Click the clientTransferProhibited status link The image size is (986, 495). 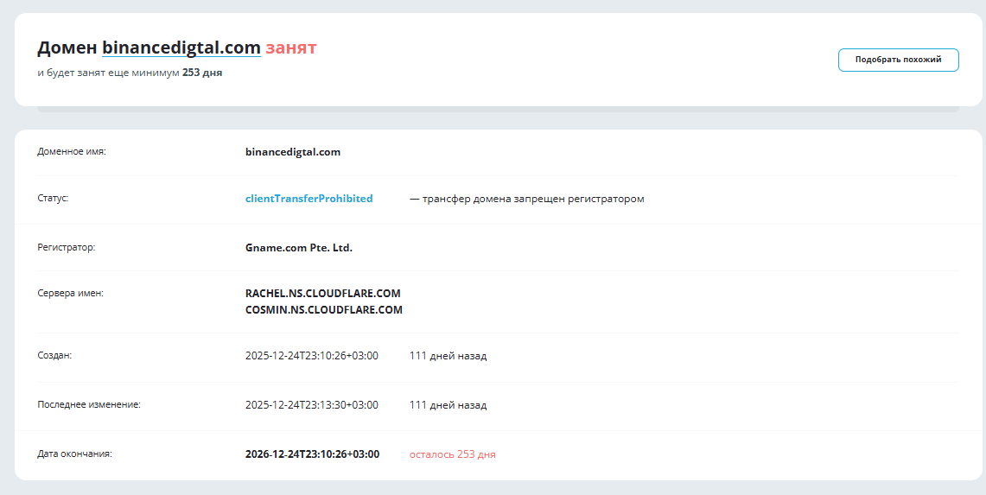pos(309,199)
